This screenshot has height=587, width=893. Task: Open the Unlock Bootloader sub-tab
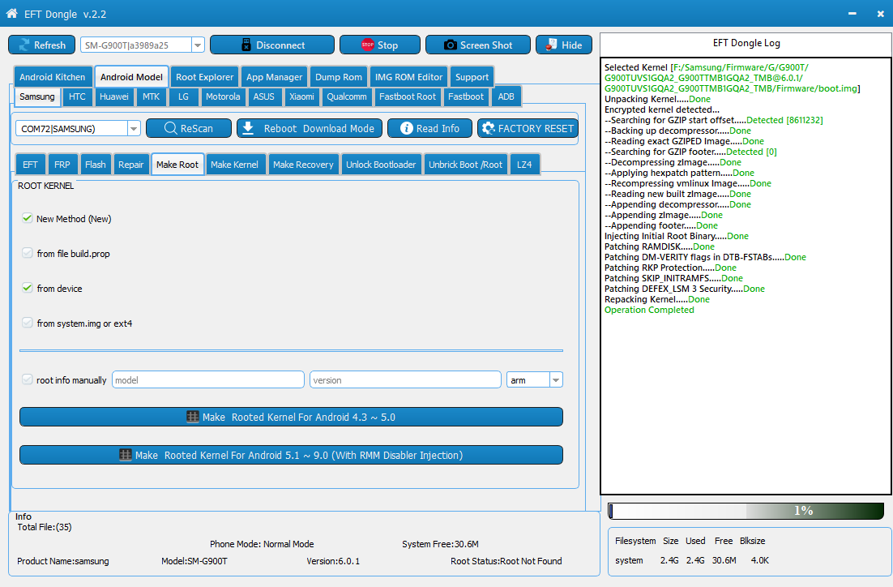381,165
